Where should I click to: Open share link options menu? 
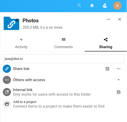tap(119, 69)
